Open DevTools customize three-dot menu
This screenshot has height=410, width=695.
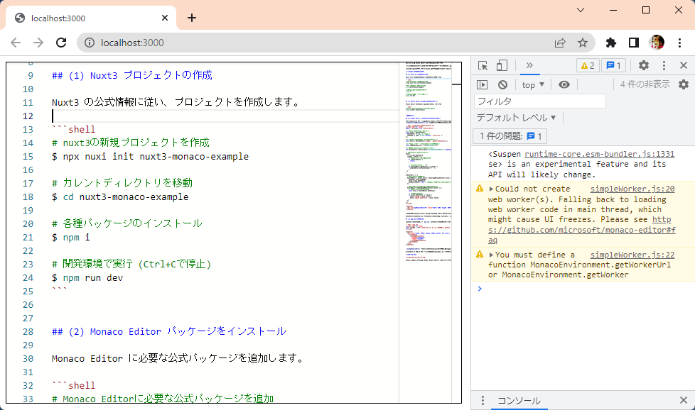[x=664, y=65]
